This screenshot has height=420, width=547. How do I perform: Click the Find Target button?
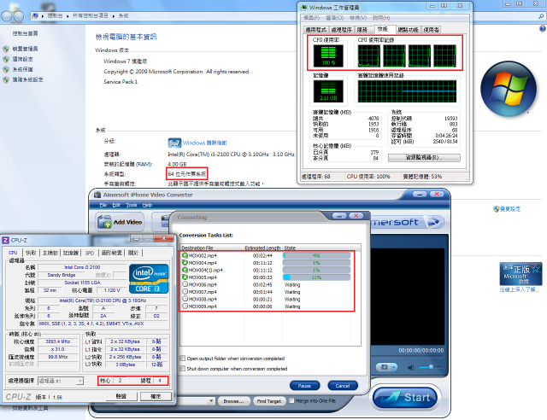tap(269, 401)
